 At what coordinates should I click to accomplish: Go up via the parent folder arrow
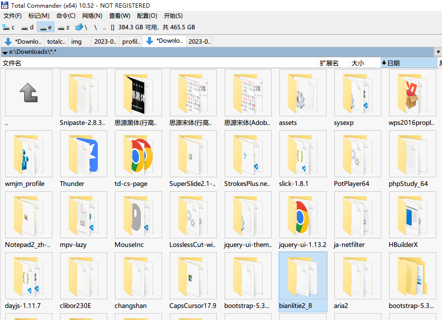click(29, 93)
